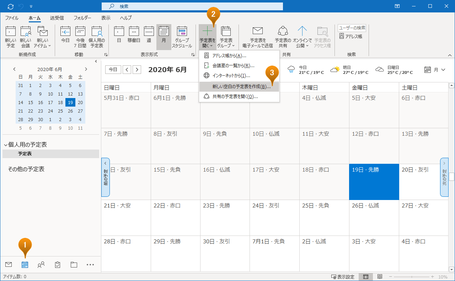Choose アドレス帳から(A)... menu item
The image size is (455, 281).
pos(239,56)
